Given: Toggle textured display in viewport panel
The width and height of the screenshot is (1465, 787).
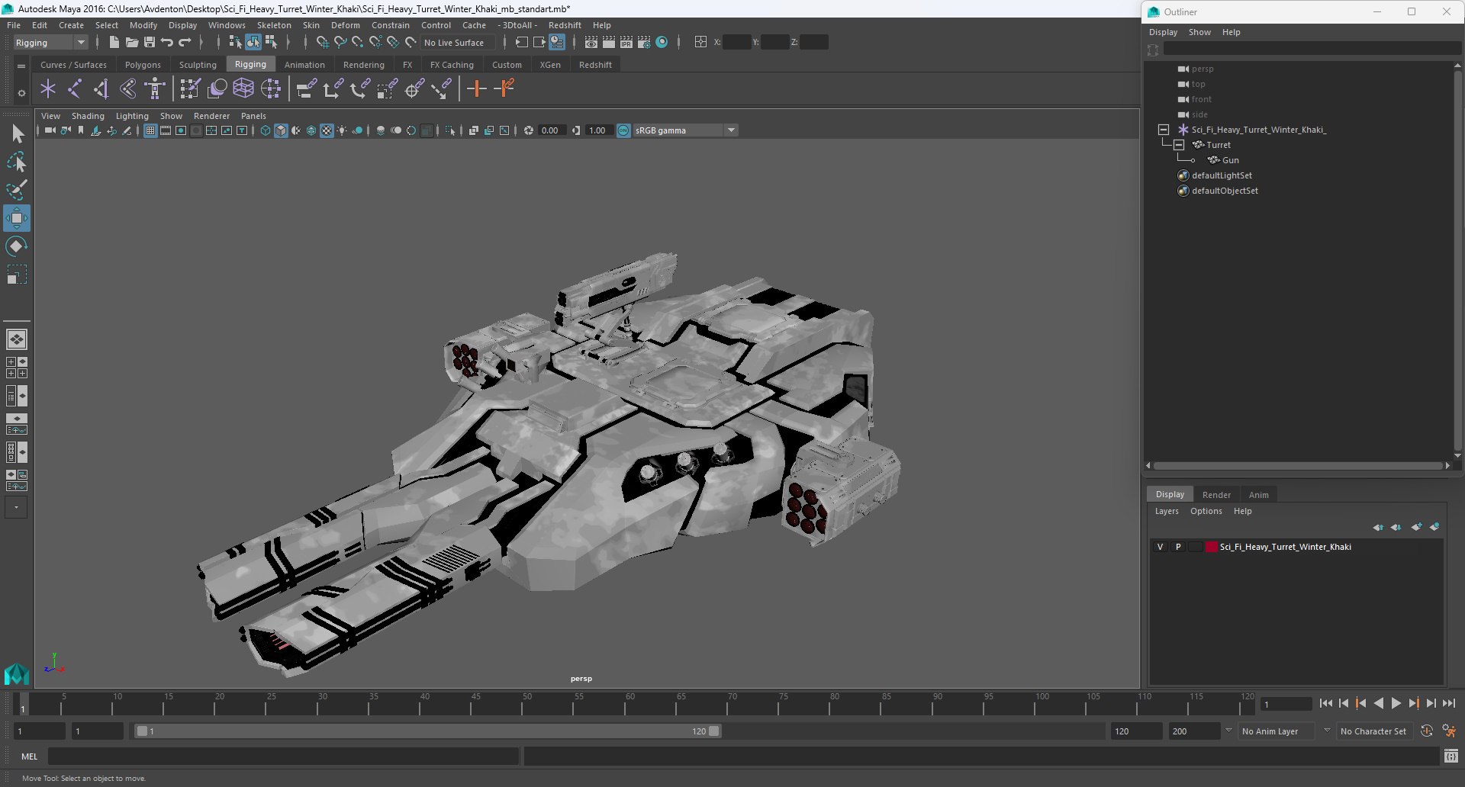Looking at the screenshot, I should click(x=327, y=130).
